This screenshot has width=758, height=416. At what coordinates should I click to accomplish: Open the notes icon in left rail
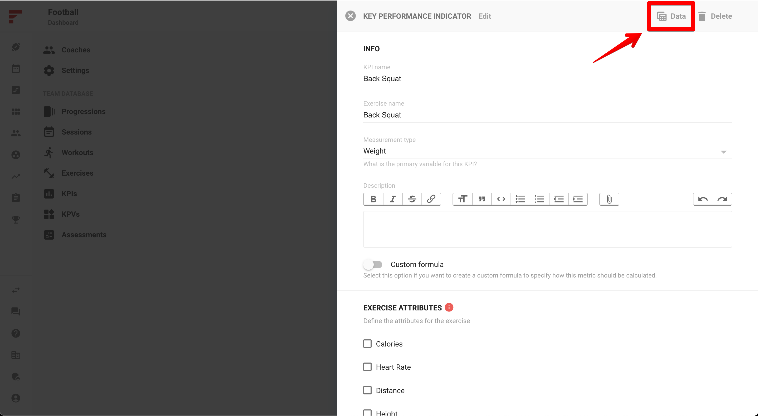[16, 90]
